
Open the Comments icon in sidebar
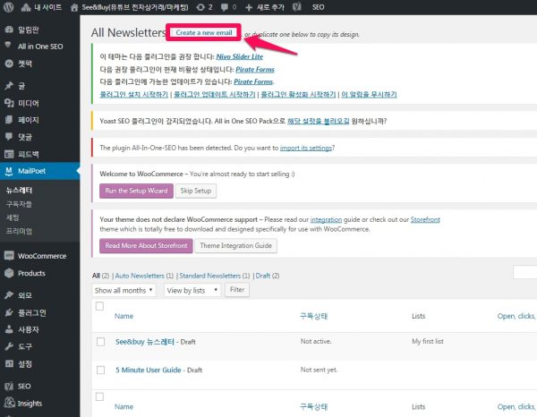[x=9, y=137]
